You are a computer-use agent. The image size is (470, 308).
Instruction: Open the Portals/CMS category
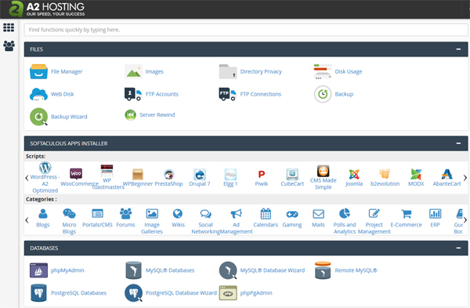click(x=97, y=218)
